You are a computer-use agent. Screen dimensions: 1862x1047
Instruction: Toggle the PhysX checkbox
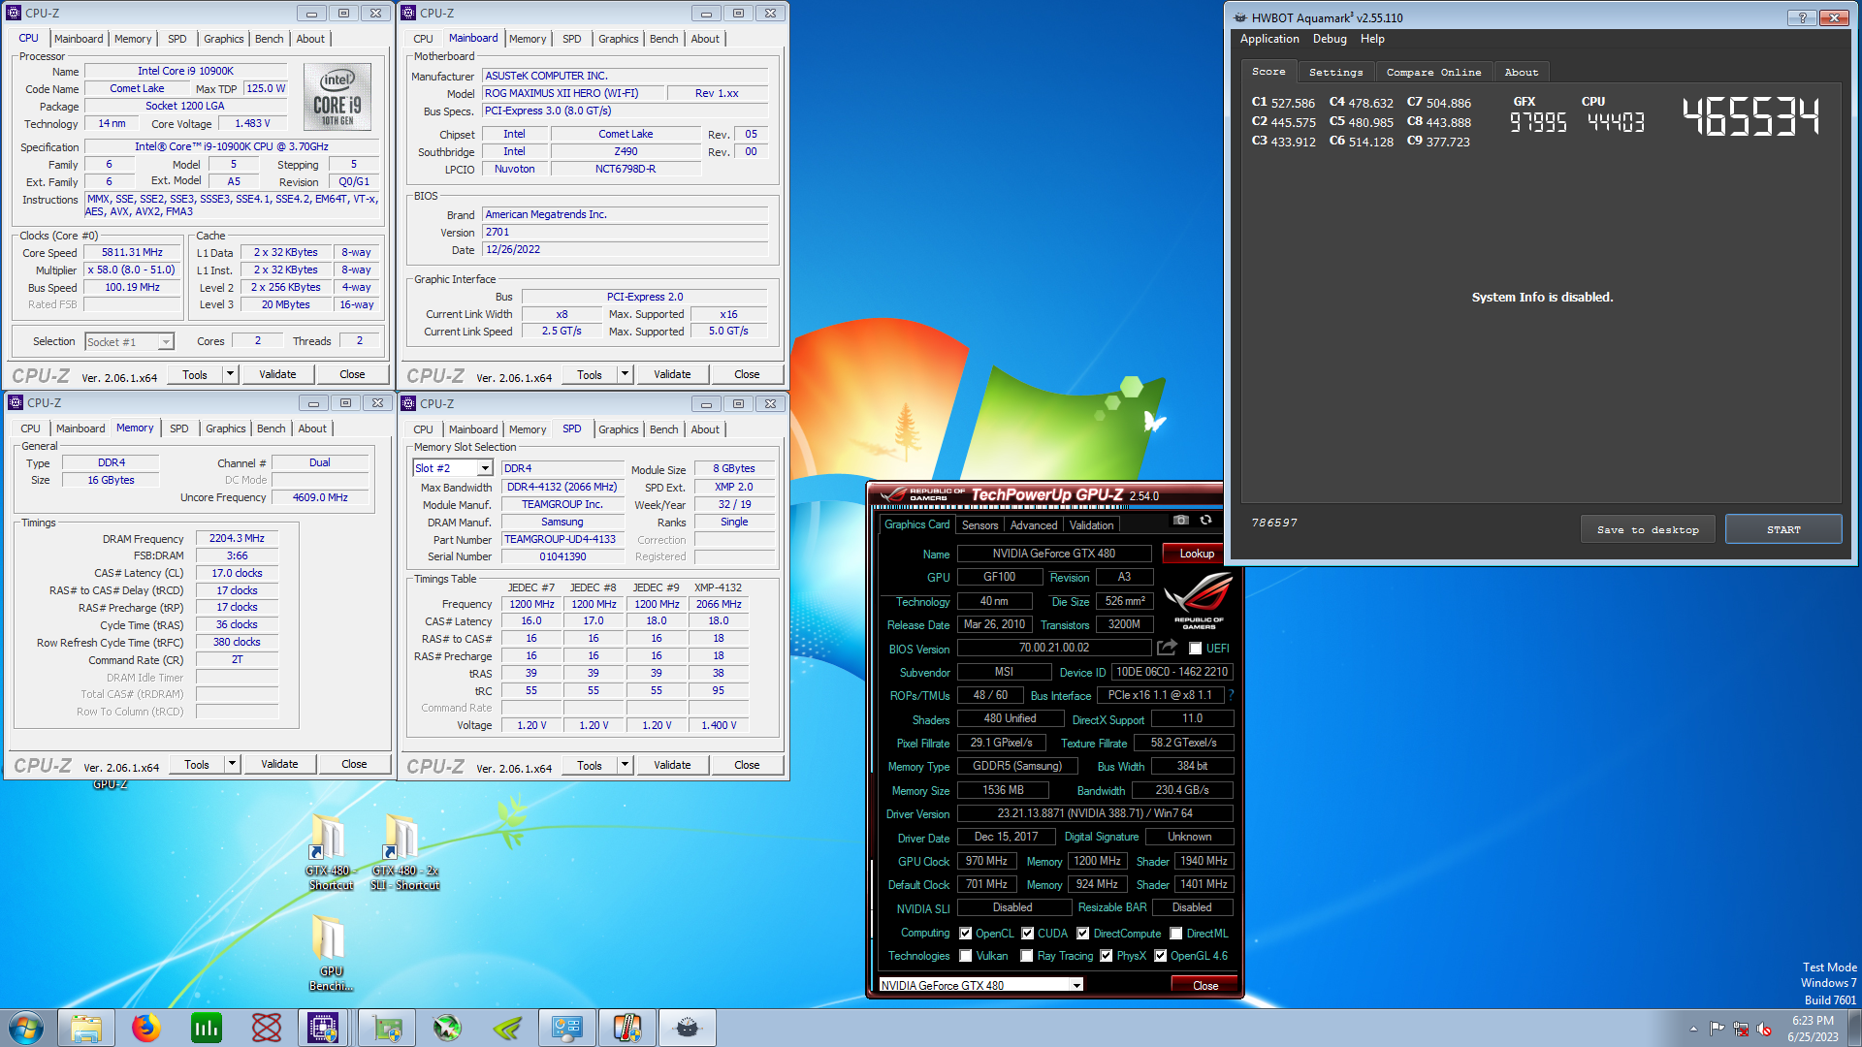coord(1106,956)
